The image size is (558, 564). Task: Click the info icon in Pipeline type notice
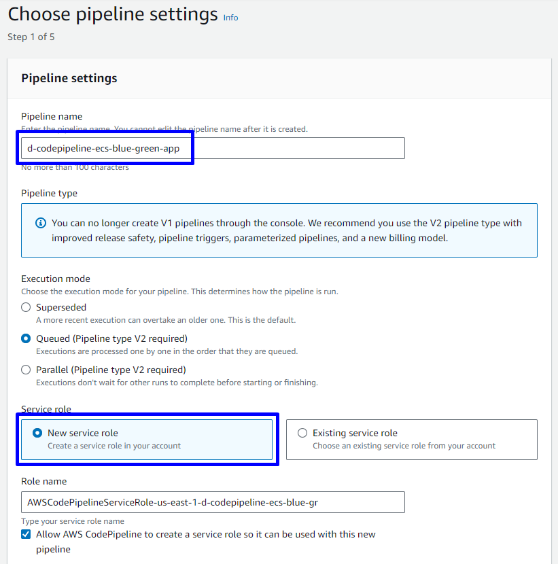click(41, 223)
